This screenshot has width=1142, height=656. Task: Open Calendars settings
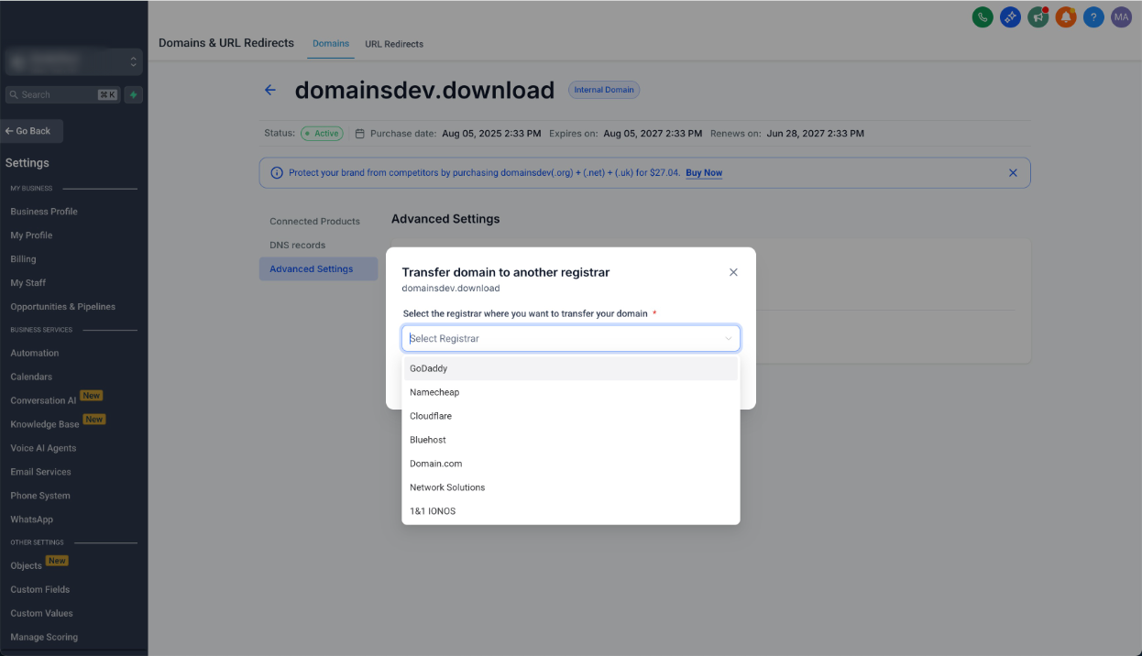pos(31,377)
